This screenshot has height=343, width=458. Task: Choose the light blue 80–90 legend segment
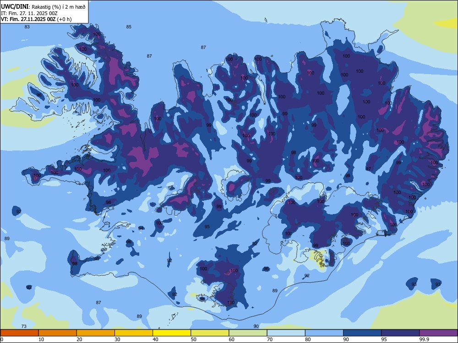click(324, 333)
